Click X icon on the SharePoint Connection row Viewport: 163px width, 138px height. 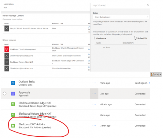click(7, 69)
